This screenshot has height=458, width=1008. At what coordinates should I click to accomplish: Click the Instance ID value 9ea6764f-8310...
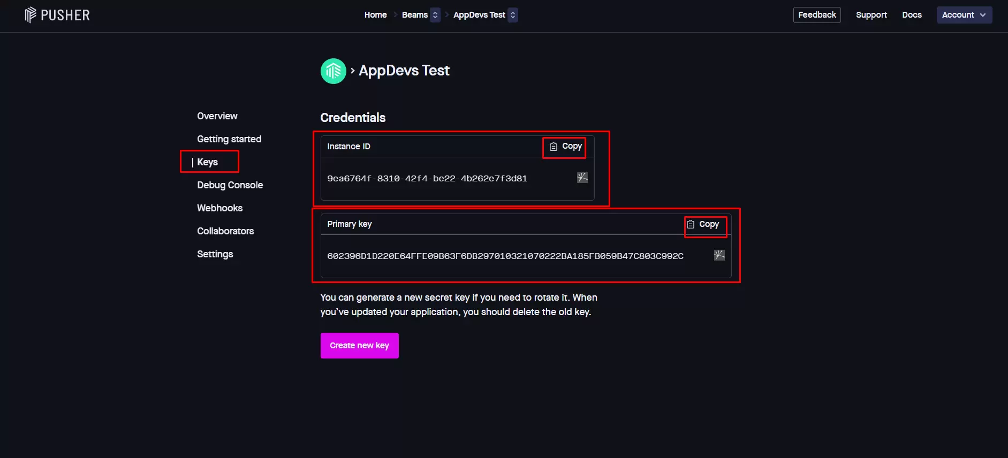pos(427,179)
